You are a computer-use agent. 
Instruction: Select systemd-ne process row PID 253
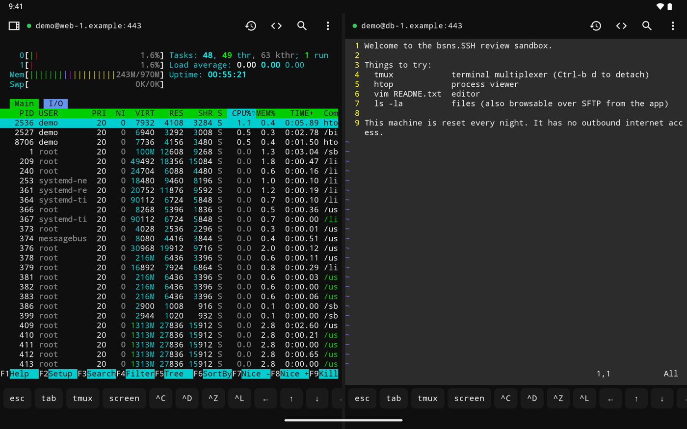[169, 181]
